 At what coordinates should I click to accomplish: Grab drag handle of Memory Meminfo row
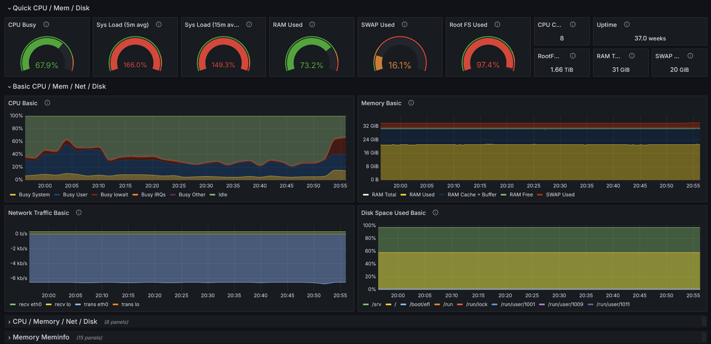coord(704,337)
